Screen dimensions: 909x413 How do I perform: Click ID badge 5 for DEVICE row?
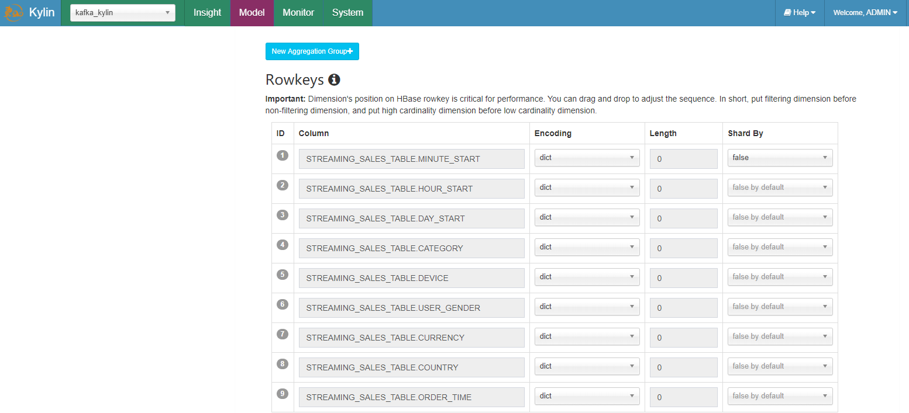283,275
